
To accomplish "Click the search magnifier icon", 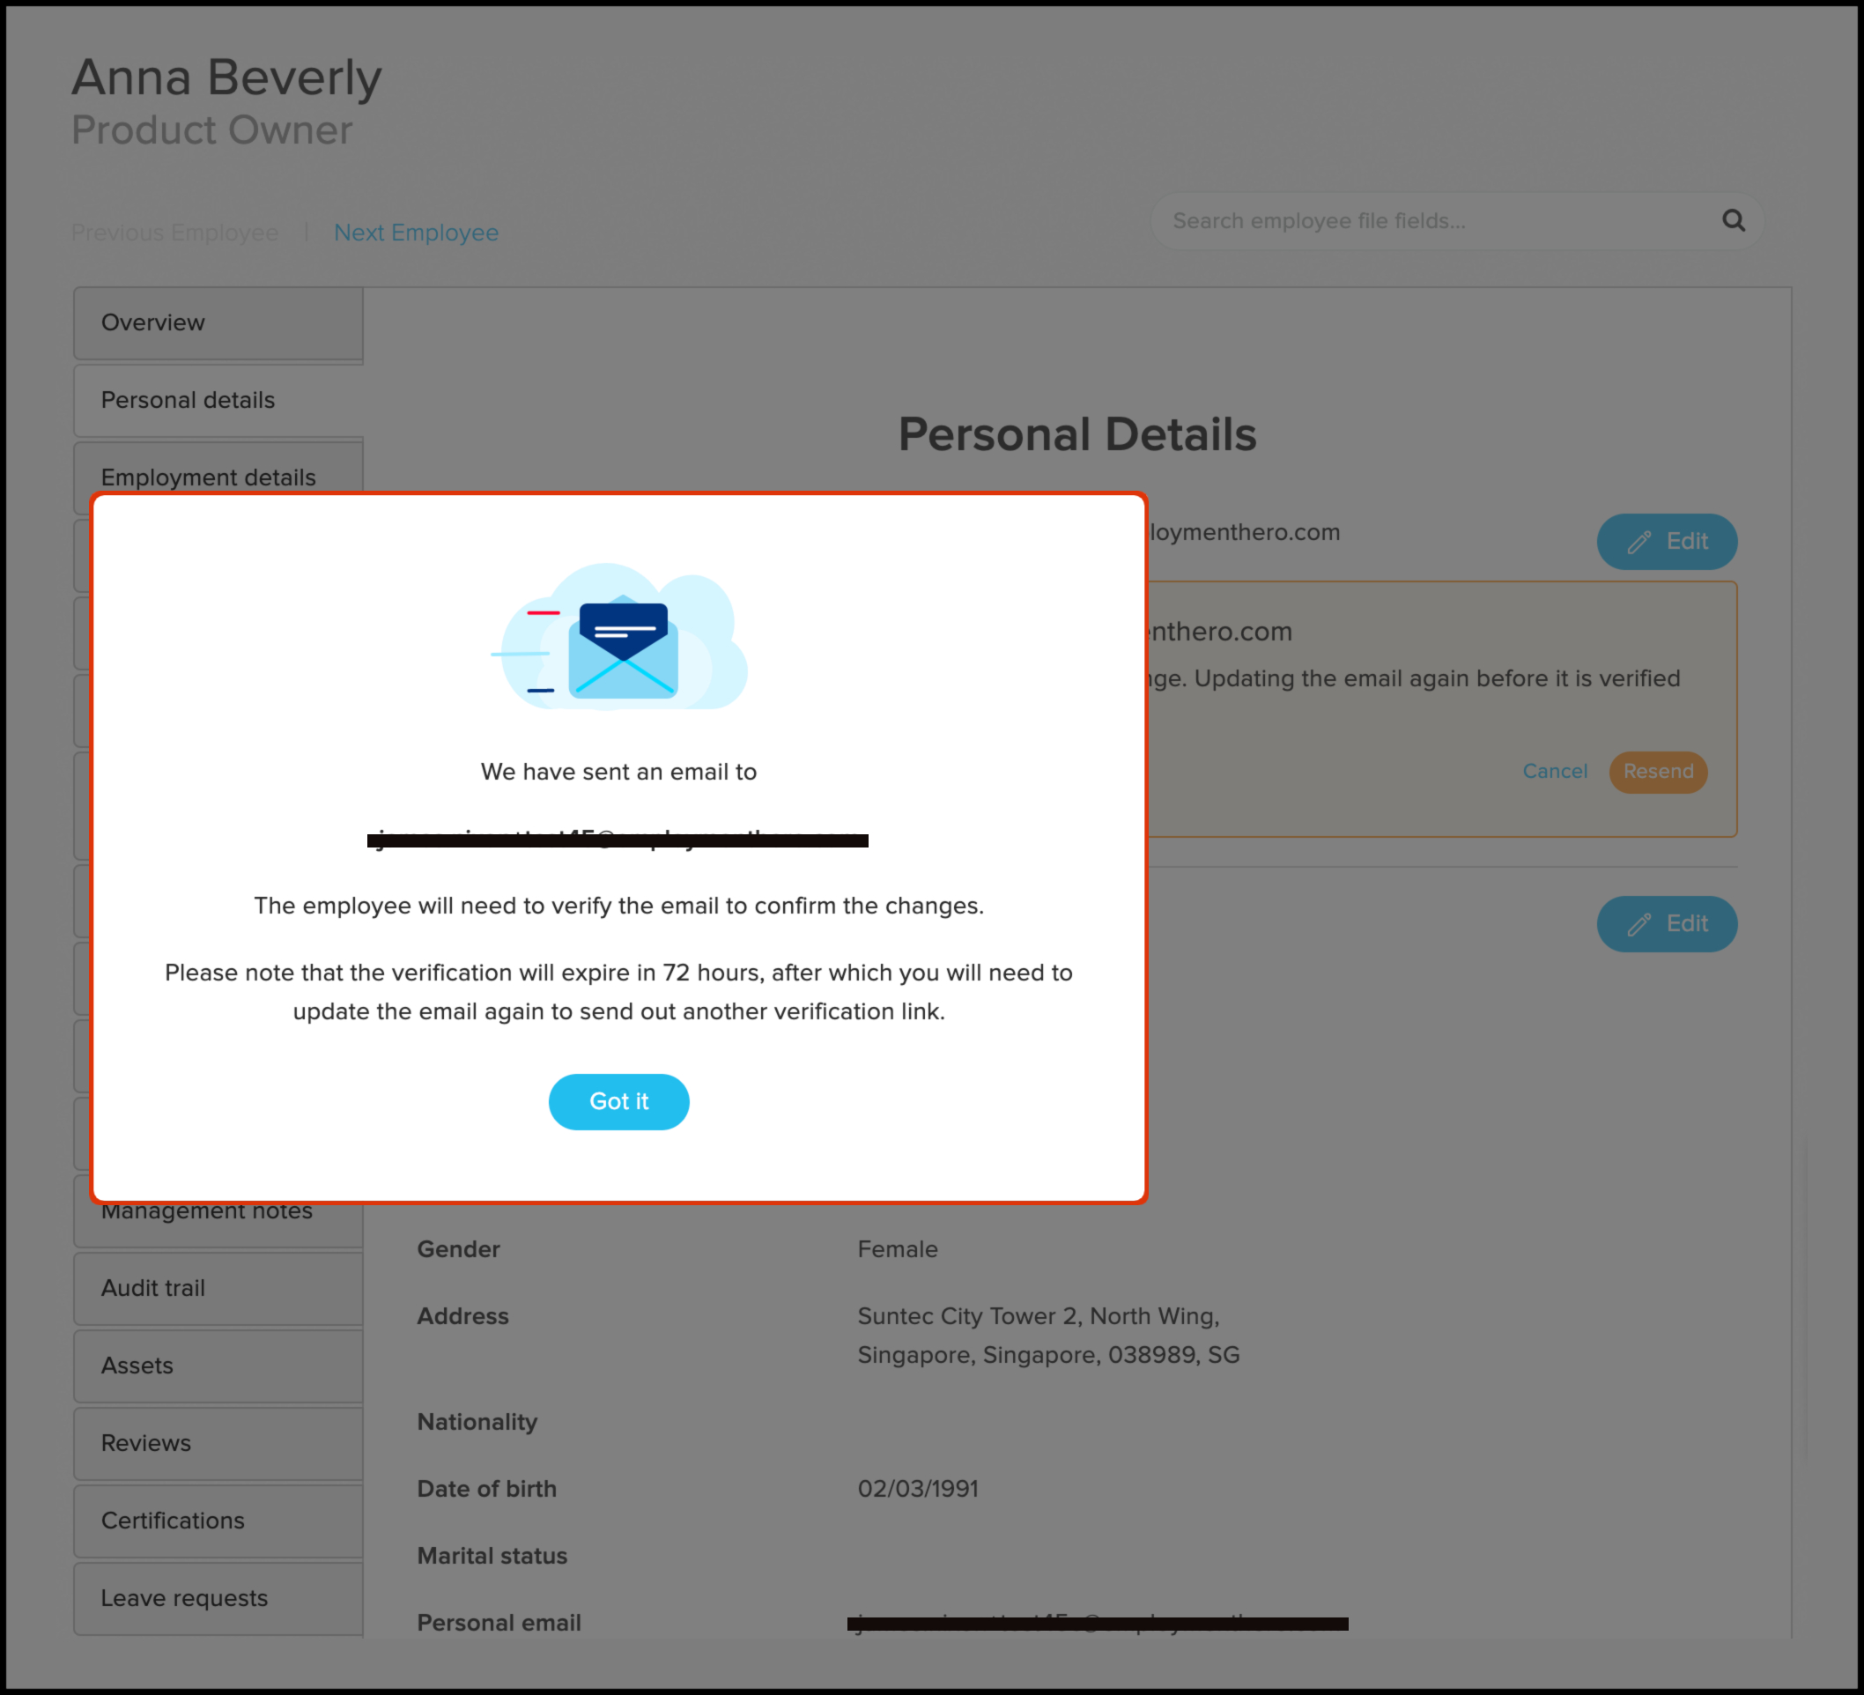I will (1733, 220).
